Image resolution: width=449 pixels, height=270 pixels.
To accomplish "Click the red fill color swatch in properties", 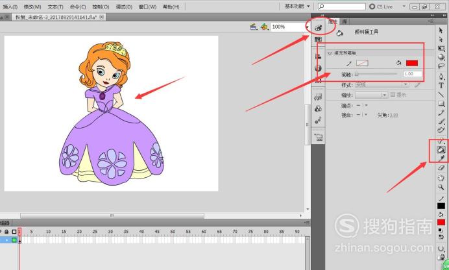I will [x=412, y=63].
